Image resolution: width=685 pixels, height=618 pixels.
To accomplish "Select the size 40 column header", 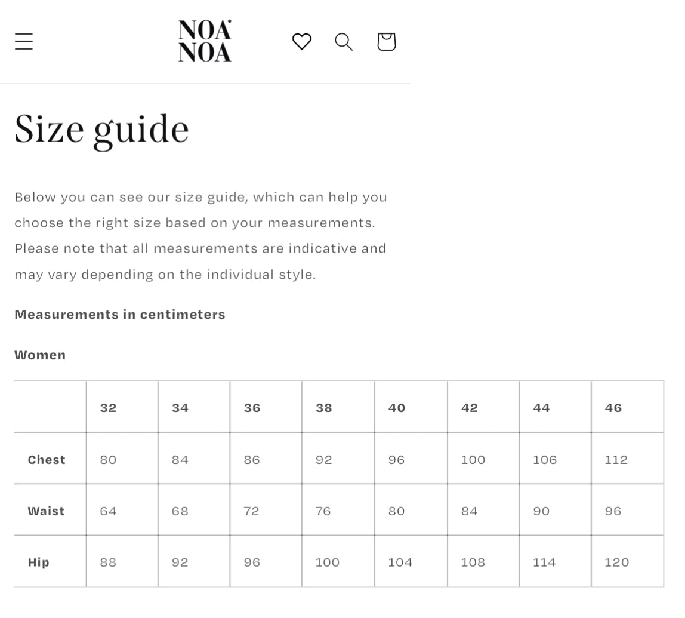I will pyautogui.click(x=397, y=408).
